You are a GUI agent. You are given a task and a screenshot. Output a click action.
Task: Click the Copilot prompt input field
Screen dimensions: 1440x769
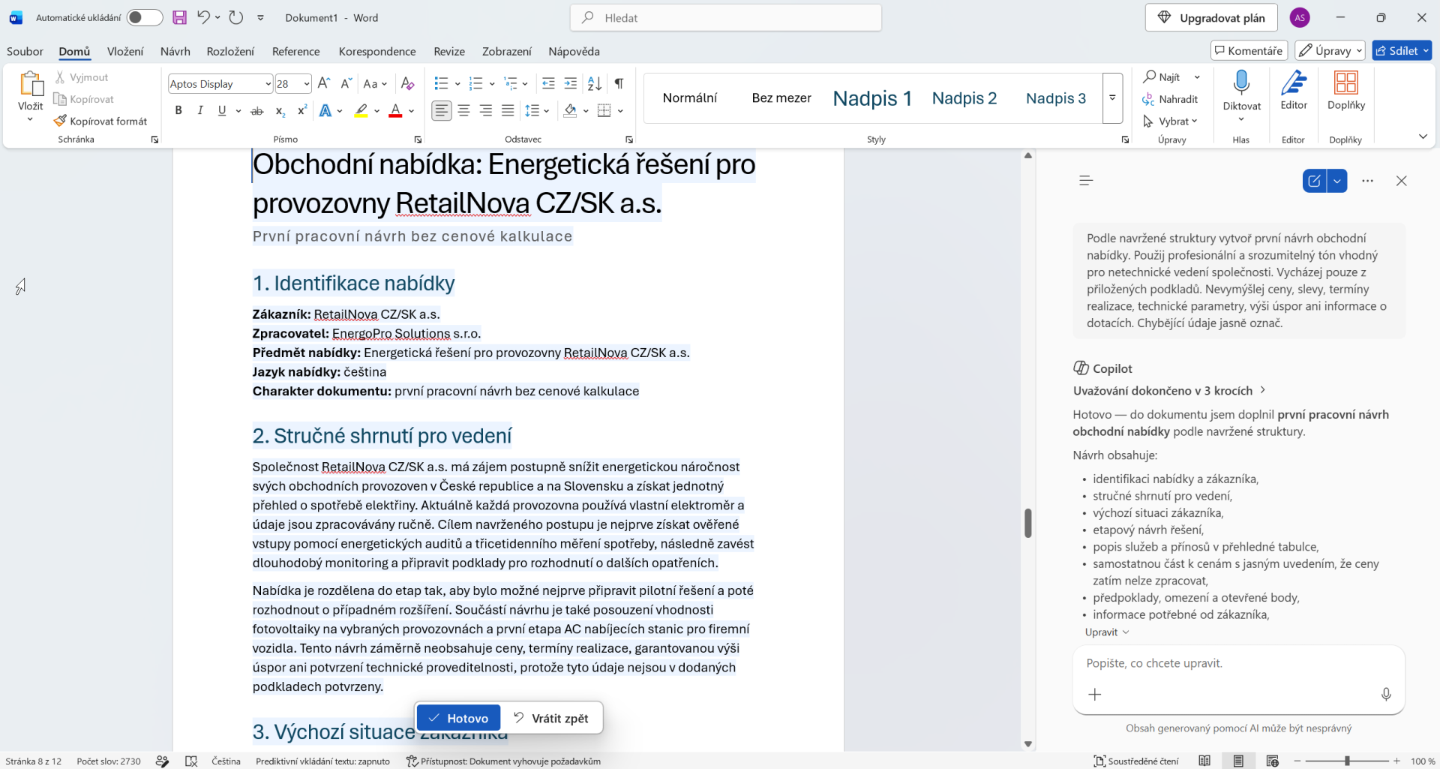(1237, 663)
